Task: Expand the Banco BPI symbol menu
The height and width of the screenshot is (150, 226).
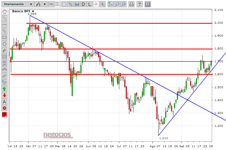Action: pyautogui.click(x=33, y=11)
